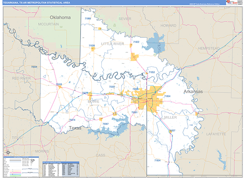Click the map legend panel
Viewport: 244px width, 178px height.
coord(20,166)
